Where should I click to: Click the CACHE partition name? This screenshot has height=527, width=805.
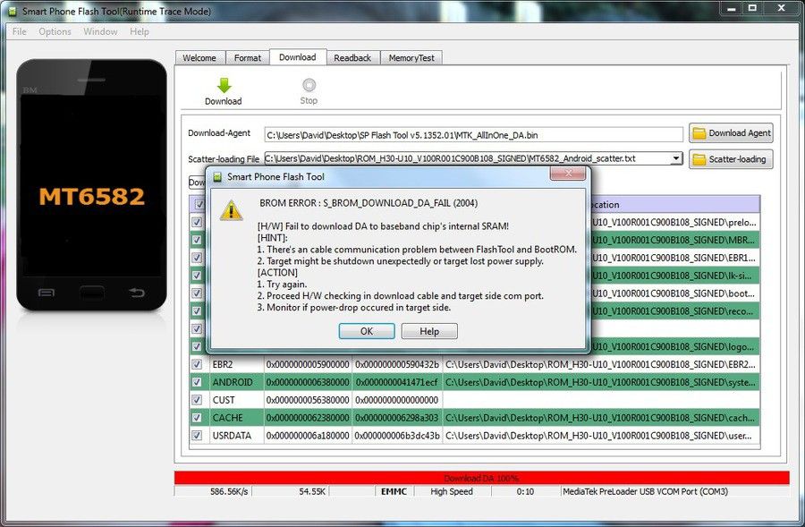pyautogui.click(x=227, y=418)
